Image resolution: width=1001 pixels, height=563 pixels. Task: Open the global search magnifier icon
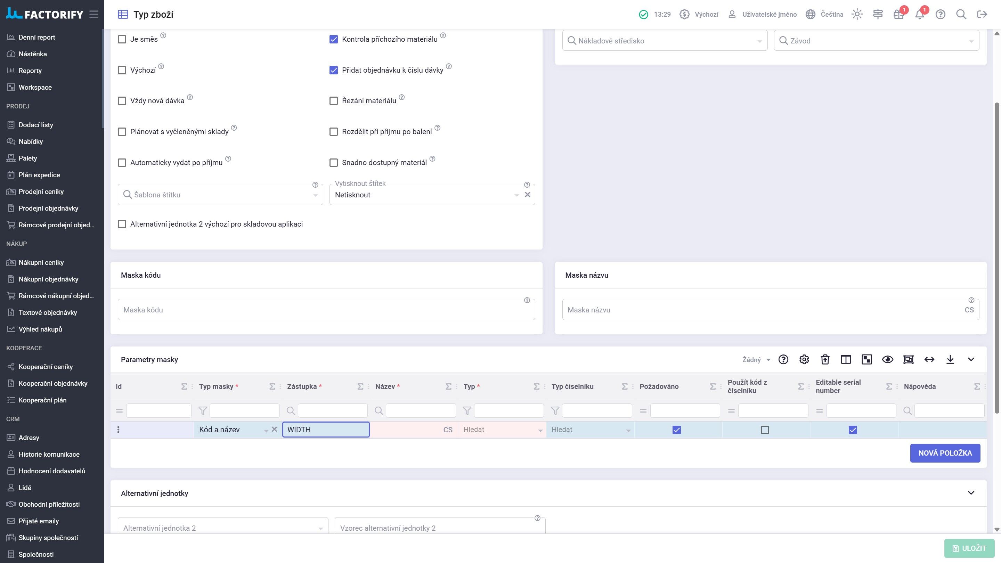pos(961,14)
